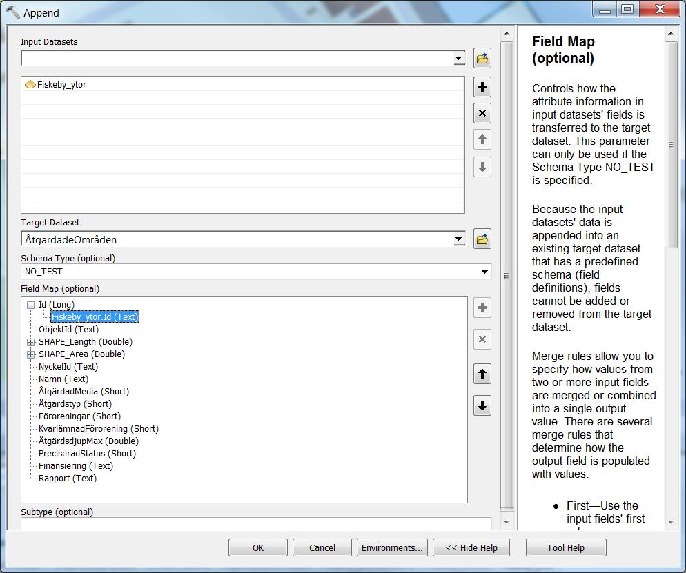This screenshot has height=573, width=686.
Task: Select Rapport (Text) field
Action: coord(68,478)
